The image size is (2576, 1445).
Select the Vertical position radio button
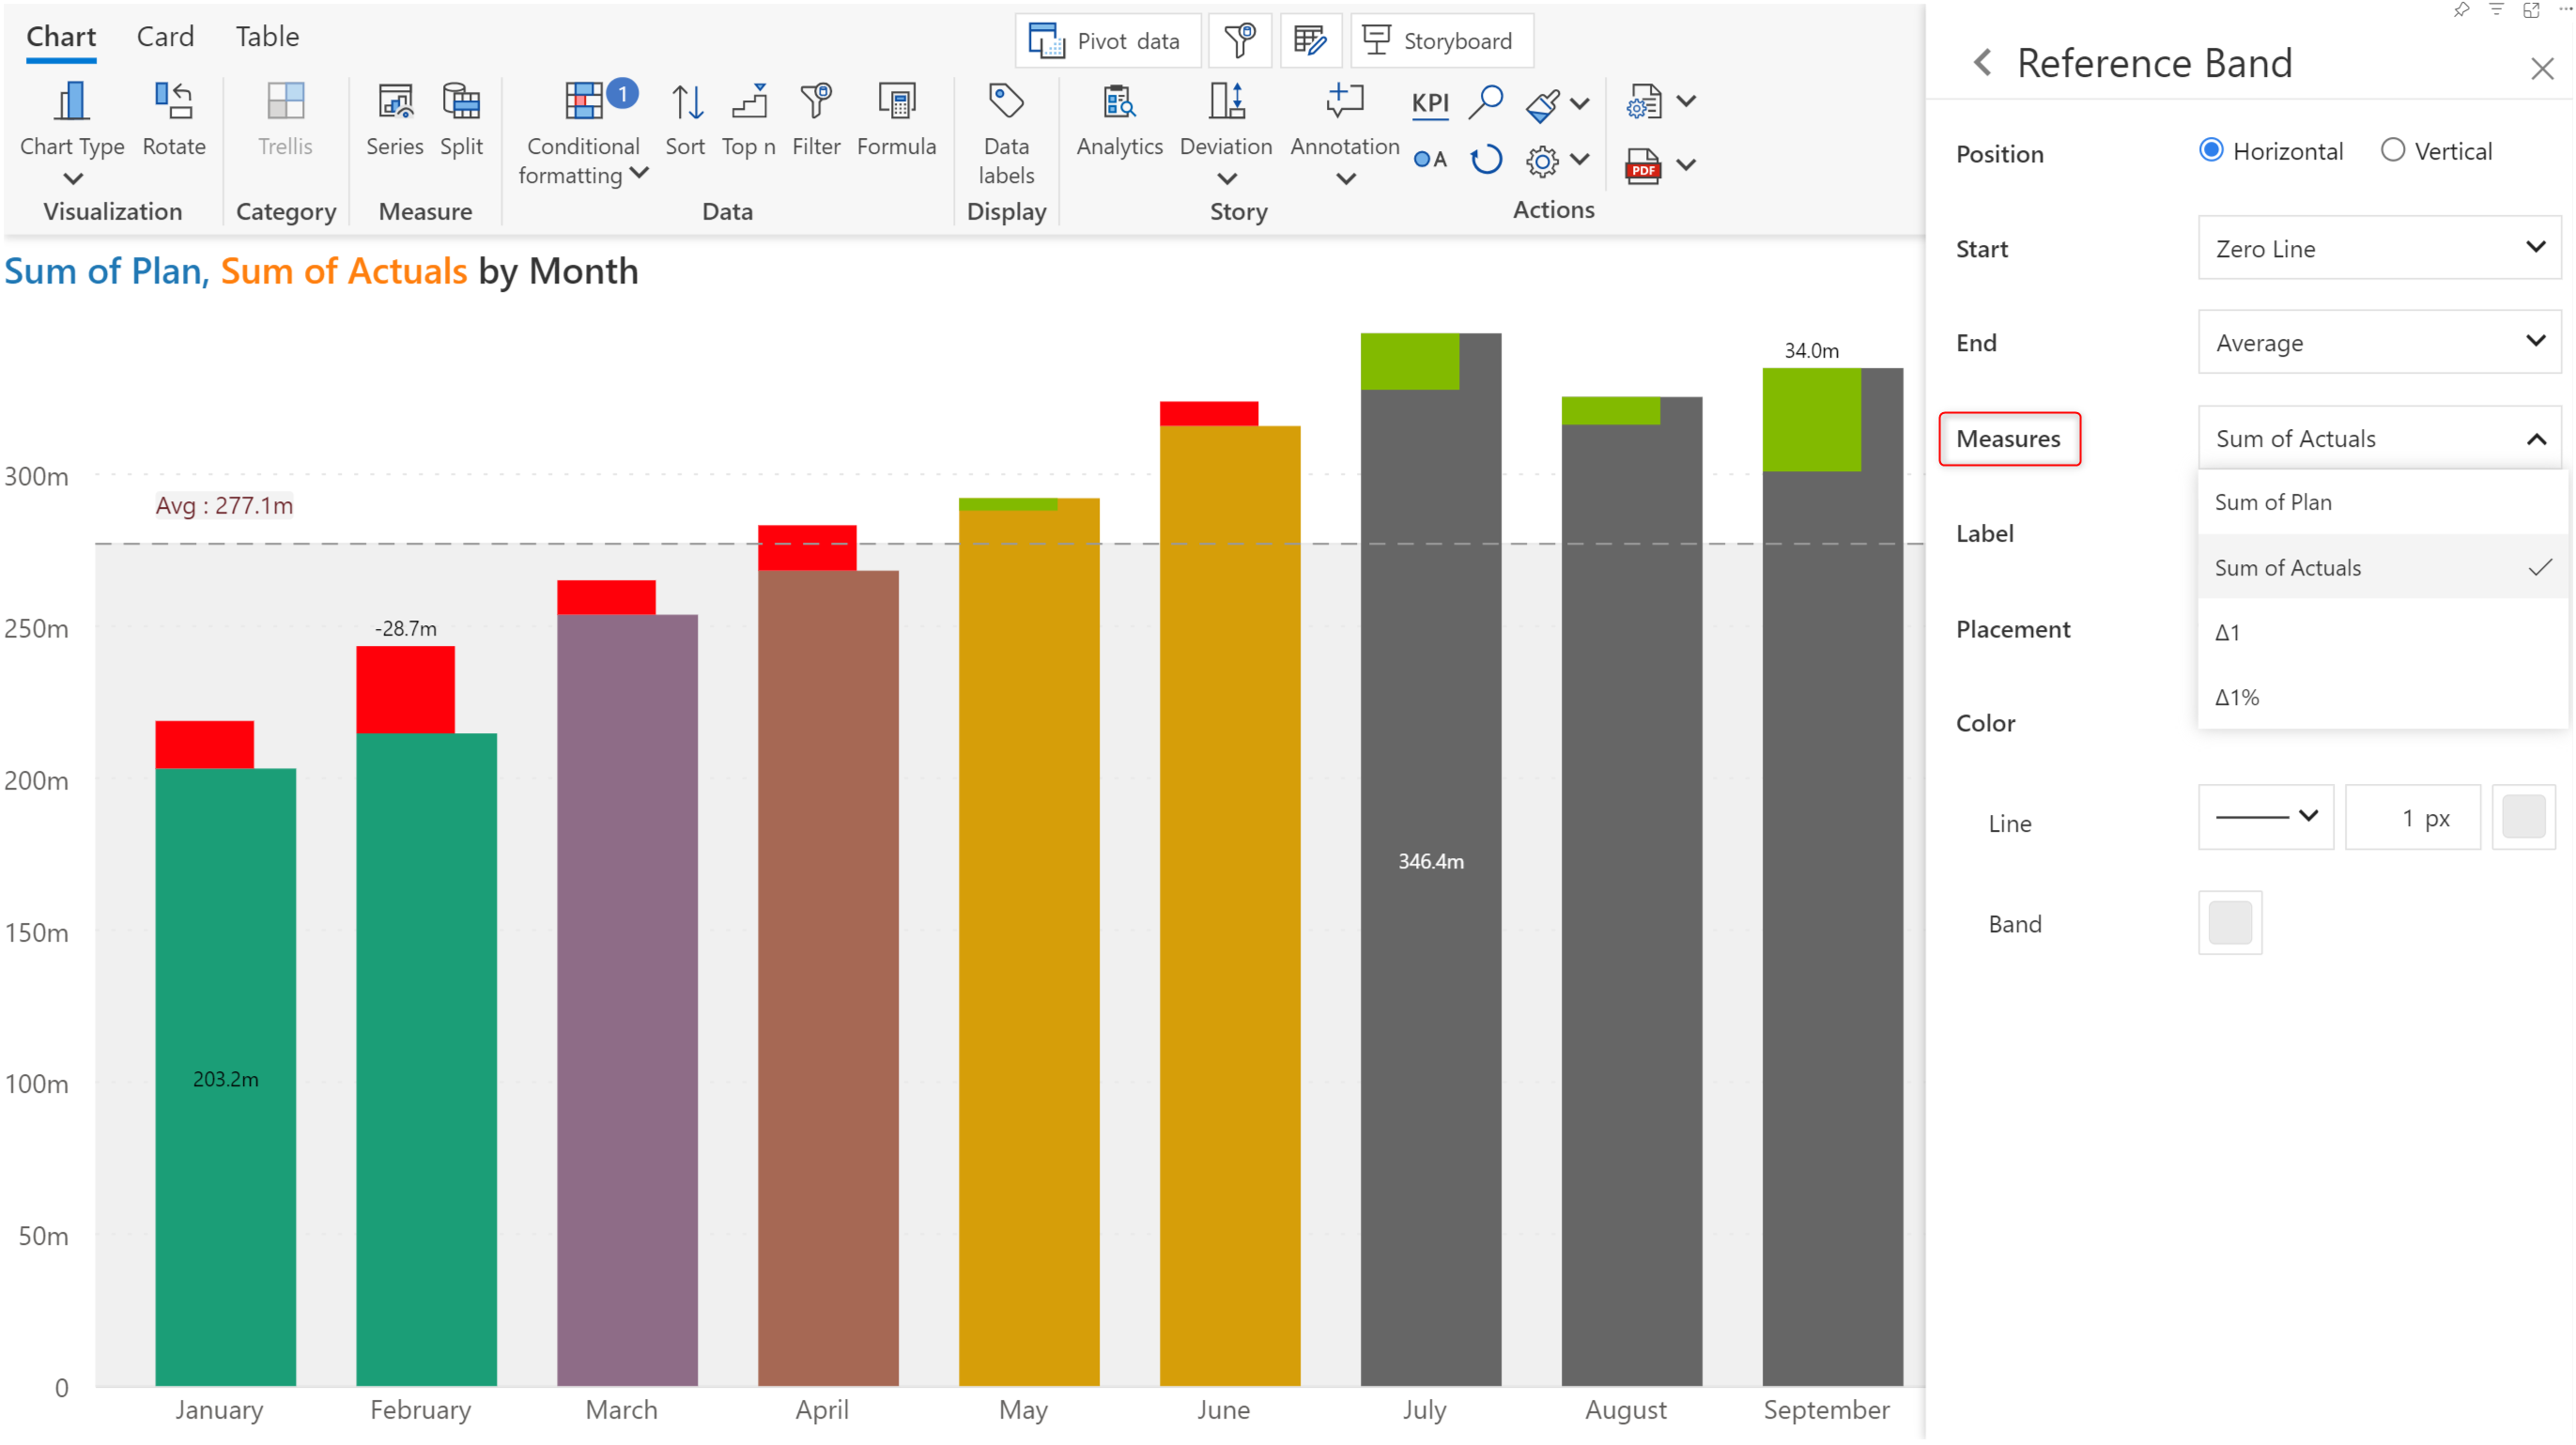(2392, 151)
